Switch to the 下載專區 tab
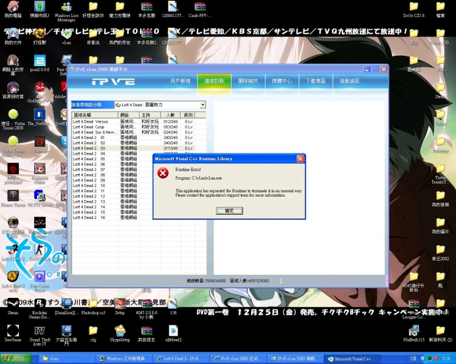 [315, 81]
